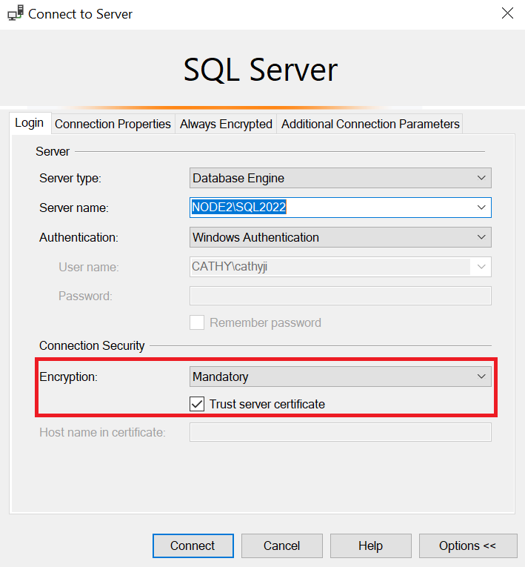
Task: Click the Connect to Server title icon
Action: [16, 13]
